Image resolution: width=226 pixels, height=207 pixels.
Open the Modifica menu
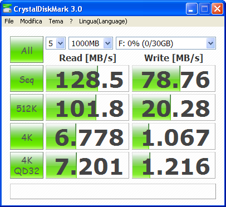tap(31, 21)
